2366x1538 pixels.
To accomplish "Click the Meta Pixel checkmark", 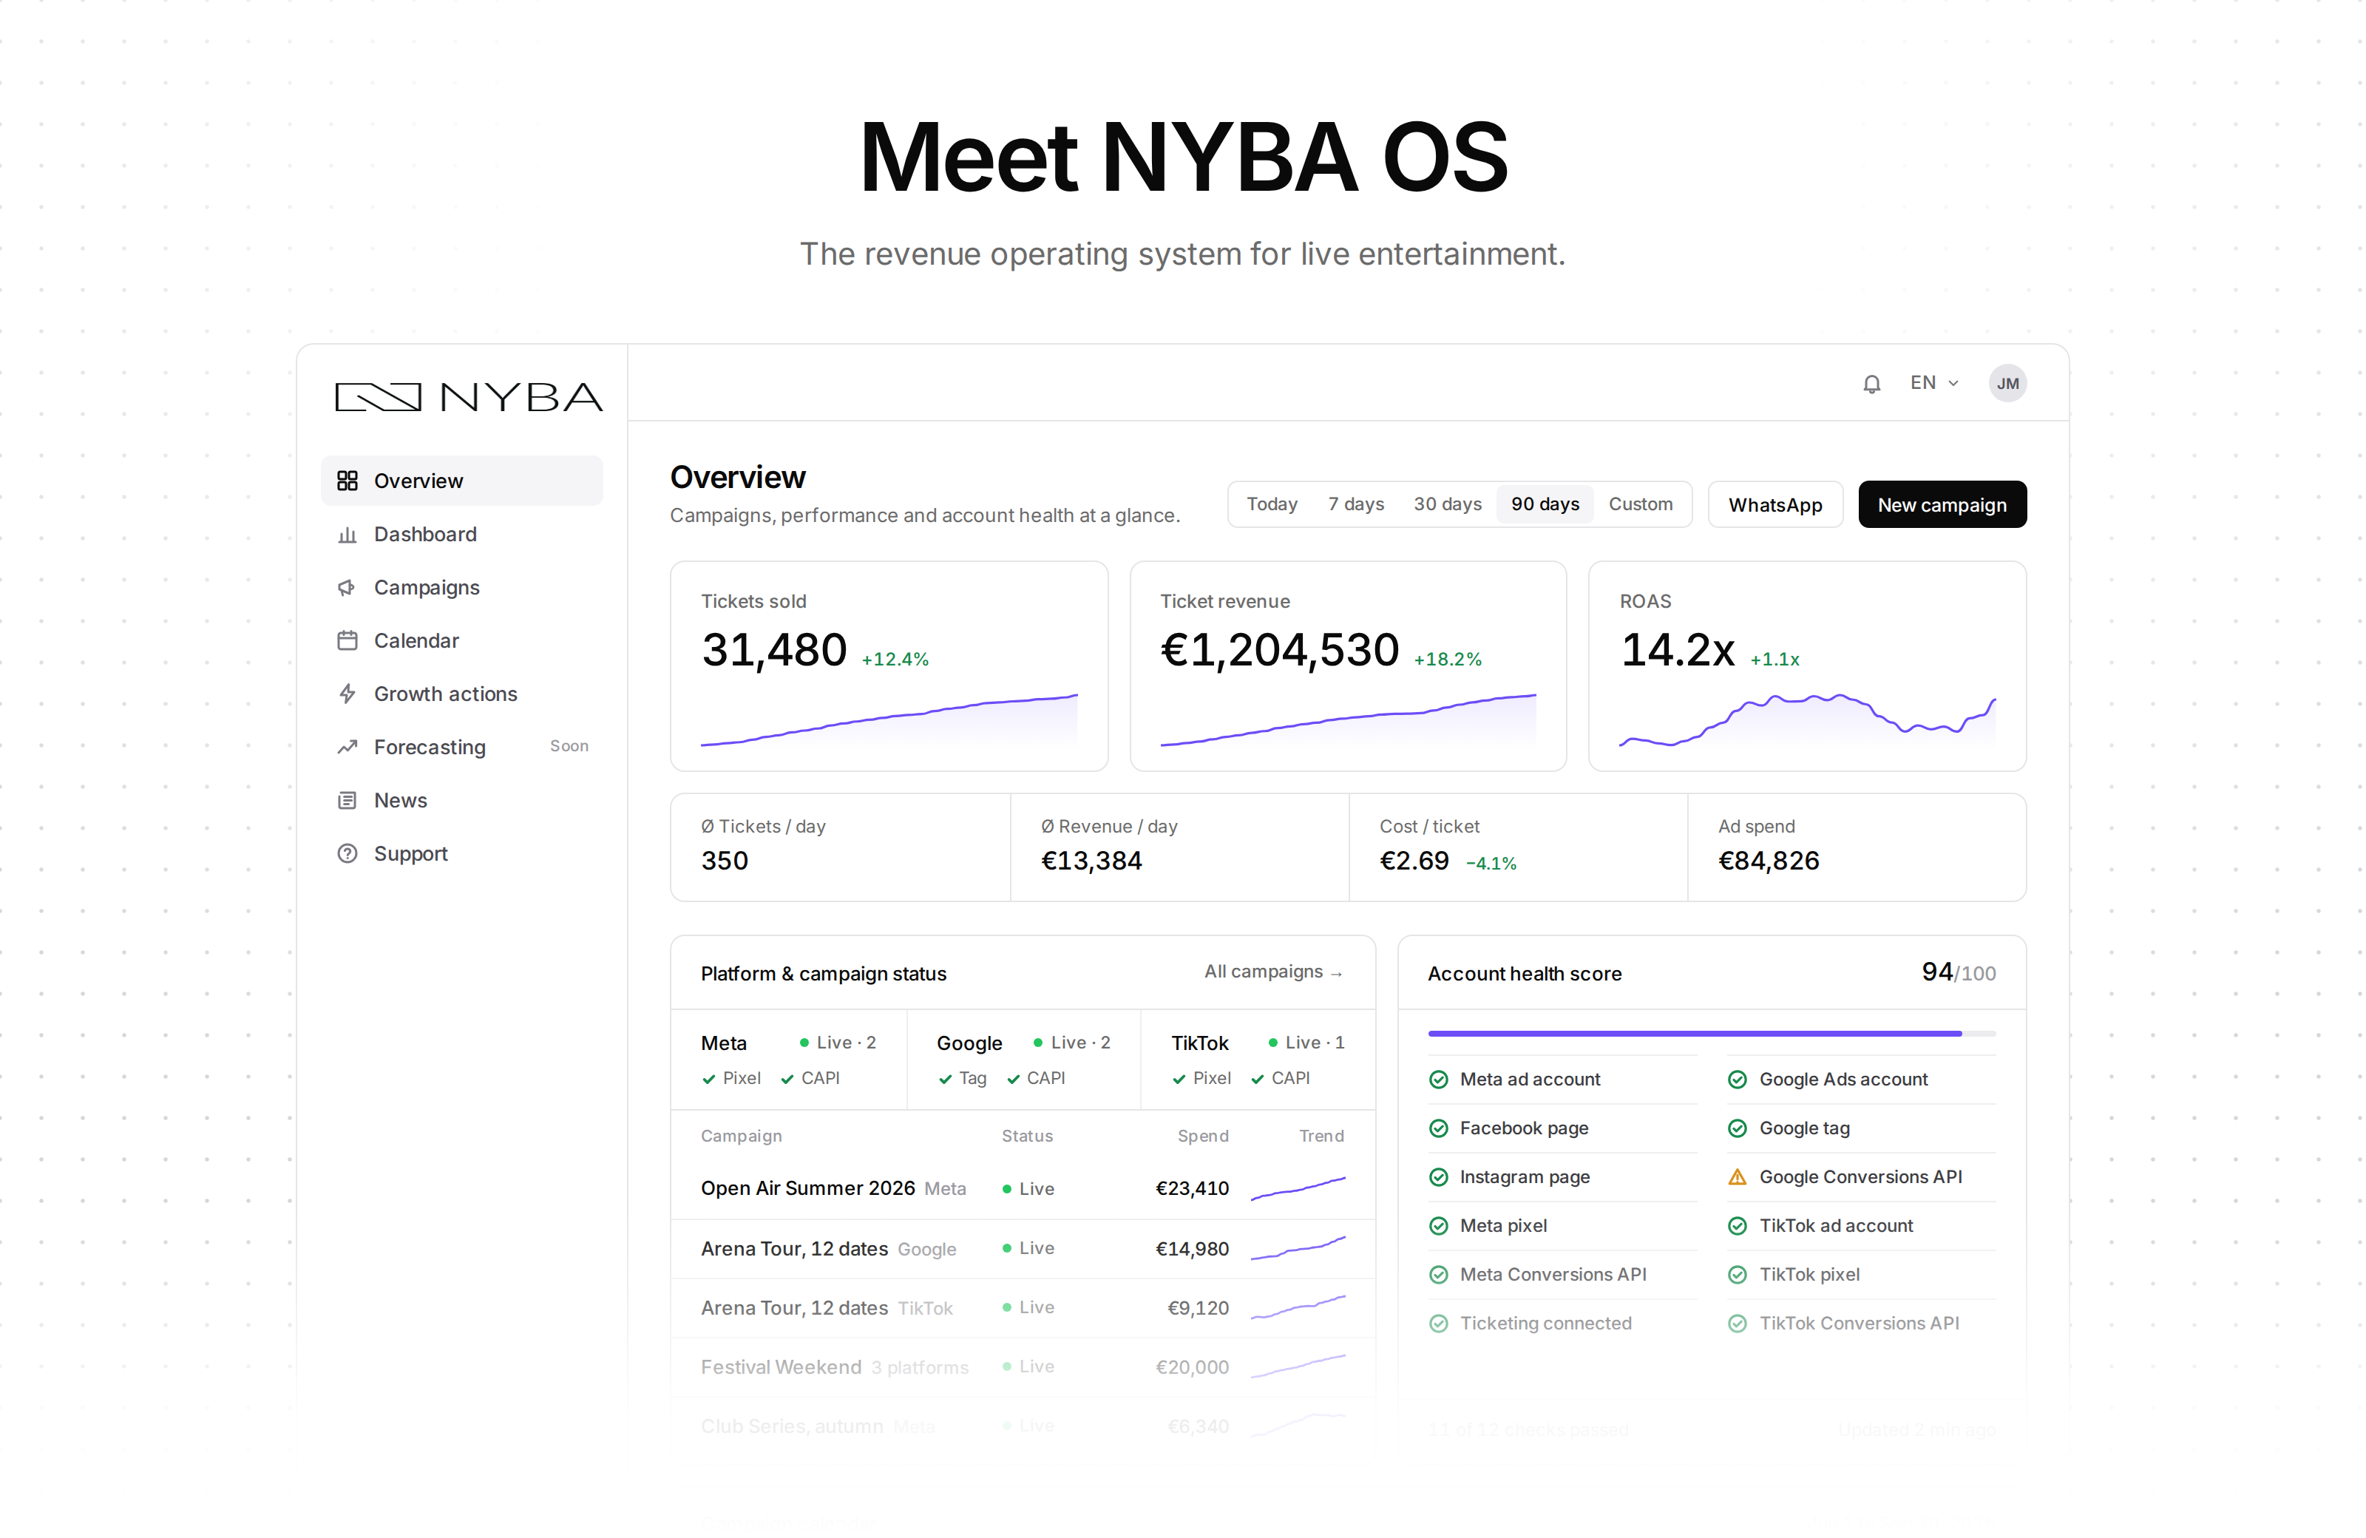I will click(x=709, y=1079).
